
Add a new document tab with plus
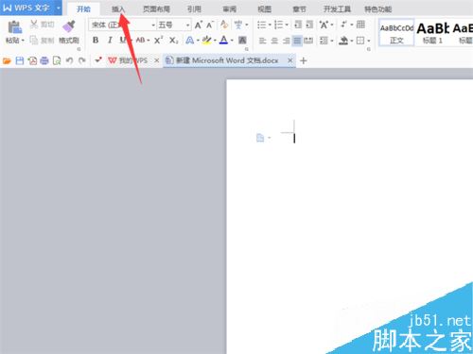304,60
